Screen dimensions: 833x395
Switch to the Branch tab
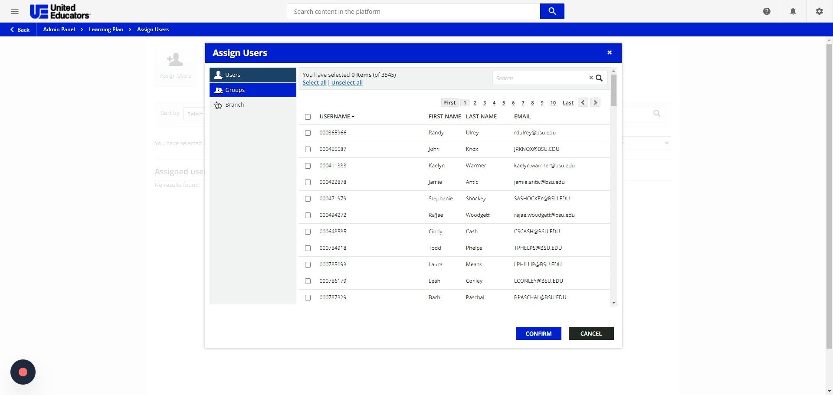click(x=253, y=105)
